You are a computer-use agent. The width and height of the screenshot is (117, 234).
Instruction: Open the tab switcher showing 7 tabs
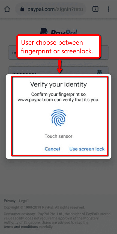(x=95, y=10)
